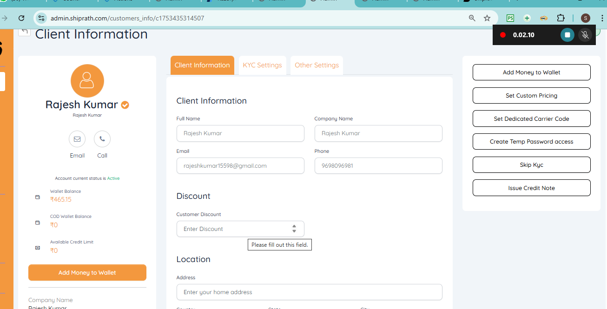Viewport: 607px width, 309px height.
Task: Open the site information icon in address bar
Action: click(41, 18)
